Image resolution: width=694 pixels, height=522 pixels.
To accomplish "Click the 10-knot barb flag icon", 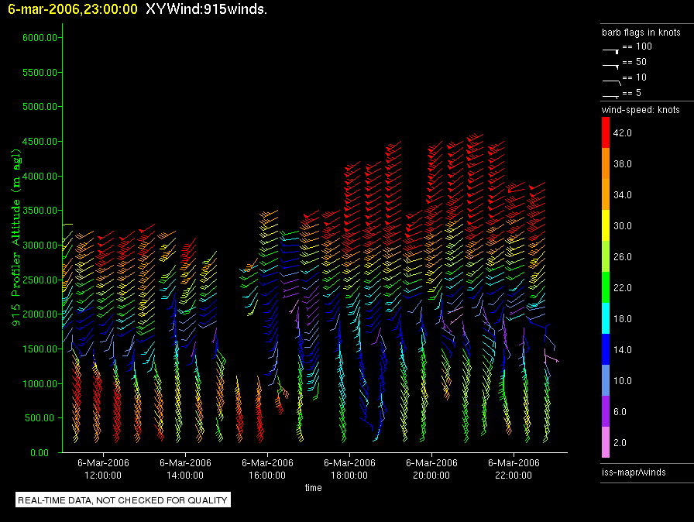I will click(x=611, y=80).
